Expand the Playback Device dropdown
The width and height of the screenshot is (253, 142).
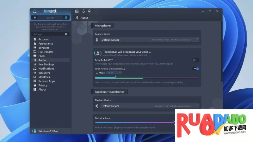pyautogui.click(x=149, y=106)
